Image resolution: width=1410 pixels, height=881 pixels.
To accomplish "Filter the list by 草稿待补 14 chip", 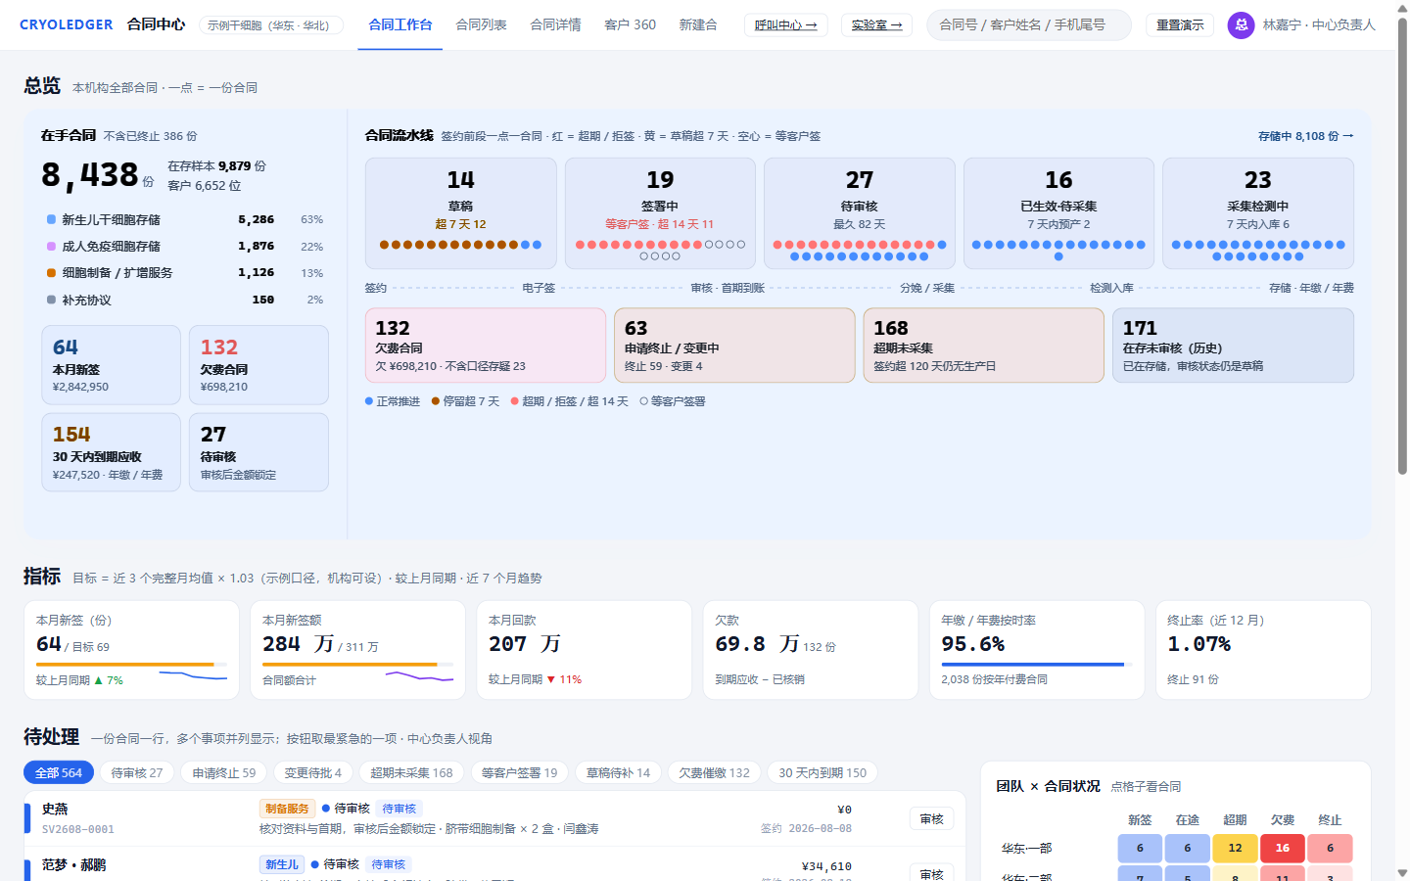I will (x=619, y=772).
